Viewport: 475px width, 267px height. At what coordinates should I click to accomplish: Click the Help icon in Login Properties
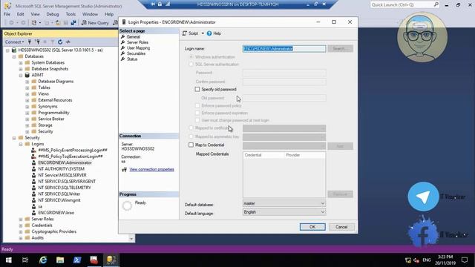click(x=209, y=33)
